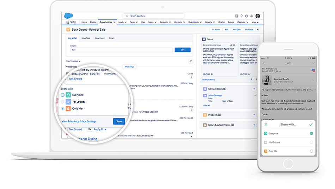Viewport: 335px width, 189px height.
Task: Click the Products panel icon
Action: 205,115
